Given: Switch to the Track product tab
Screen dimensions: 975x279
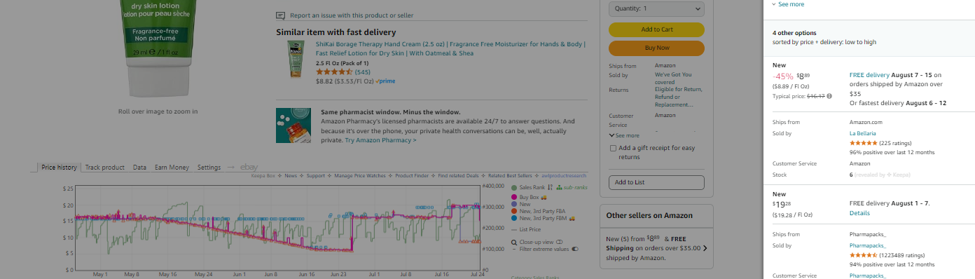Looking at the screenshot, I should click(104, 168).
